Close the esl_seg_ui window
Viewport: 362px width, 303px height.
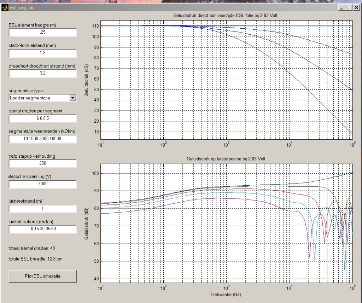(356, 8)
